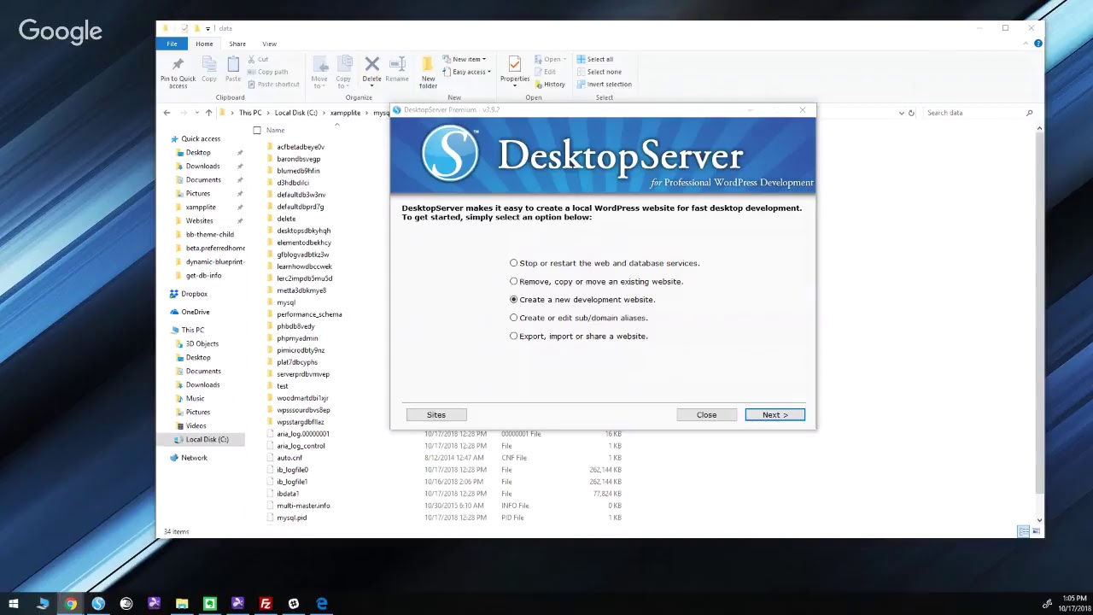Select 'Create a new development website' option
This screenshot has height=615, width=1093.
click(582, 300)
